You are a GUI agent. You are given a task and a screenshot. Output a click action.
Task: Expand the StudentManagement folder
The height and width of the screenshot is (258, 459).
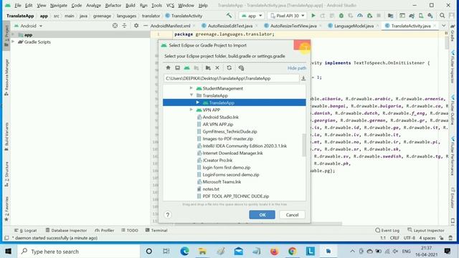pyautogui.click(x=191, y=88)
